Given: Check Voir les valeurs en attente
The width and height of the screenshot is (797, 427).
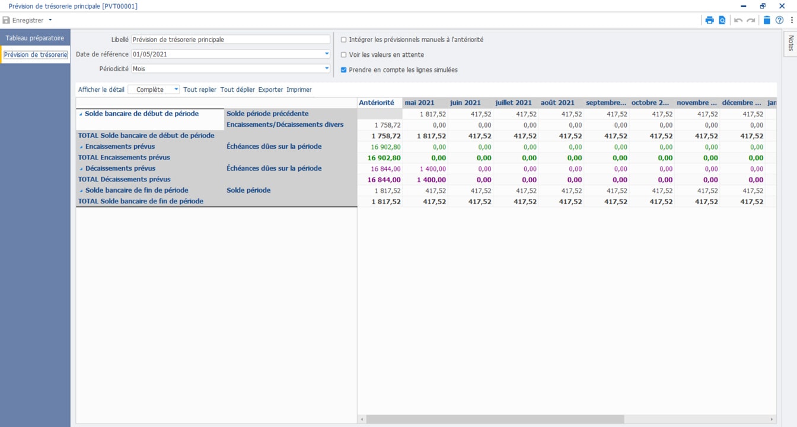Looking at the screenshot, I should [x=344, y=55].
